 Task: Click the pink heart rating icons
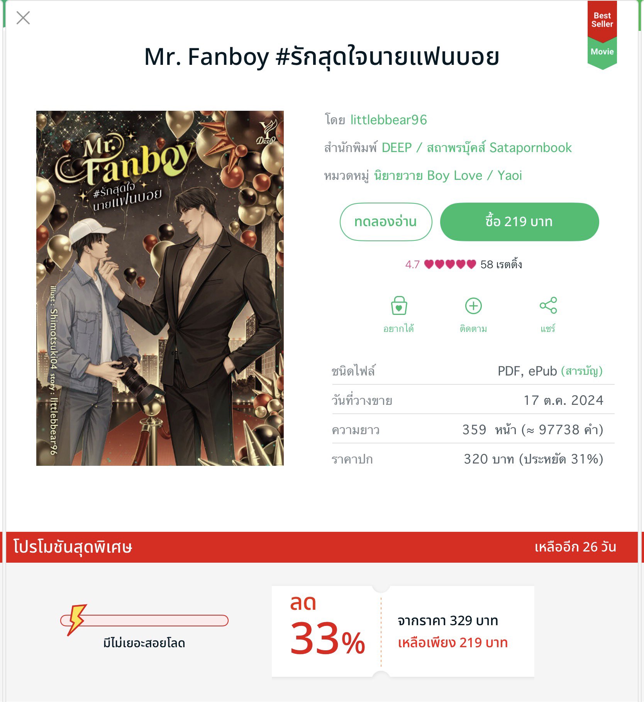tap(450, 264)
